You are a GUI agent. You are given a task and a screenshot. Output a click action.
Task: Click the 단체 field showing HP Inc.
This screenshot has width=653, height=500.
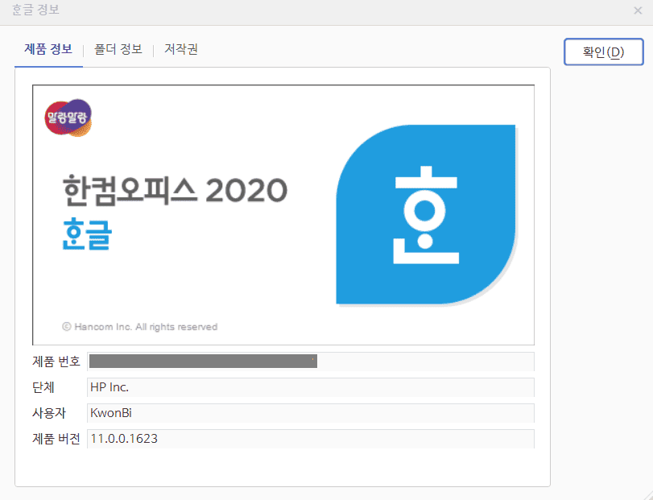click(x=310, y=387)
